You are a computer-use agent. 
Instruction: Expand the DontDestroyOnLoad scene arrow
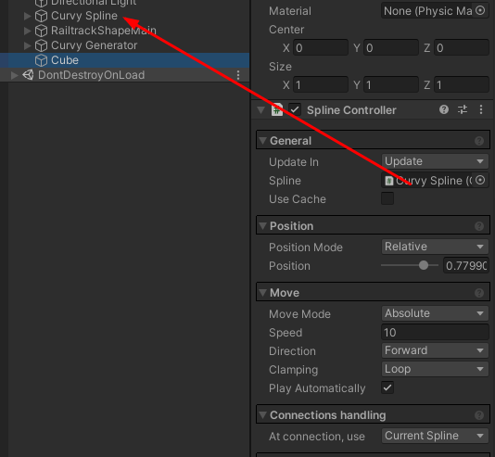(14, 75)
